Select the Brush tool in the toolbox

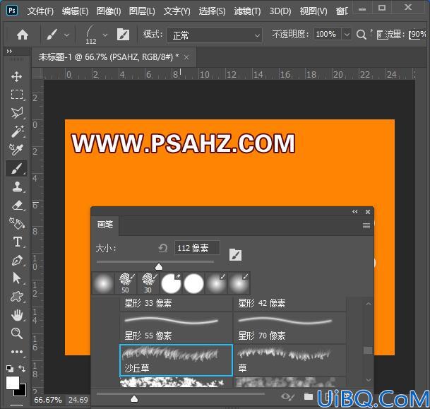(x=17, y=168)
